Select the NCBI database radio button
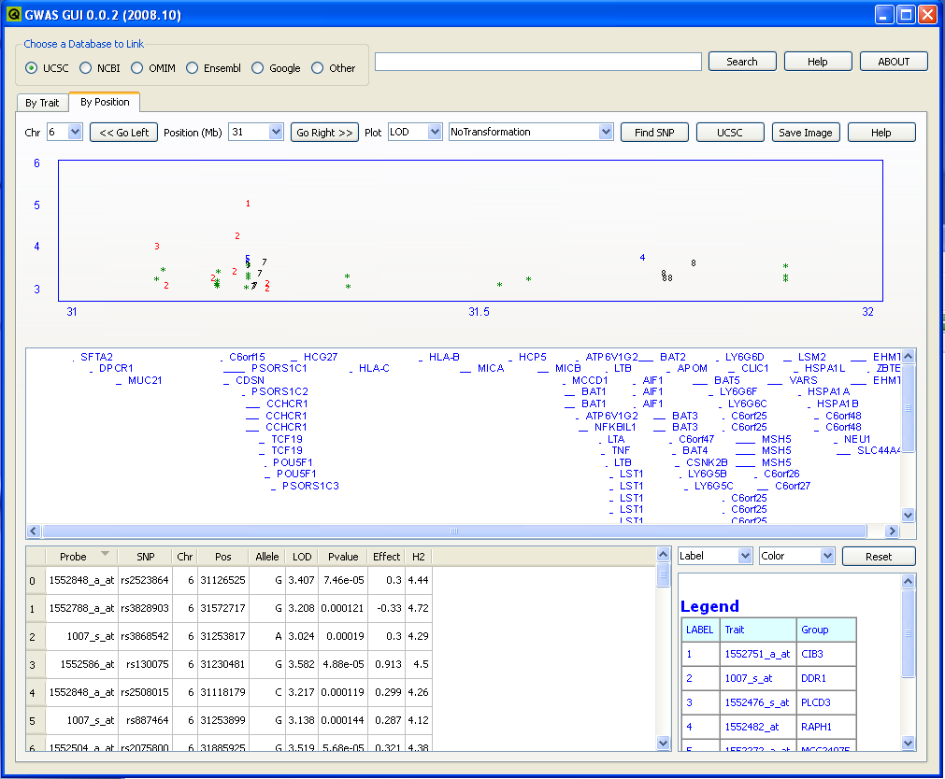Image resolution: width=945 pixels, height=779 pixels. tap(86, 68)
